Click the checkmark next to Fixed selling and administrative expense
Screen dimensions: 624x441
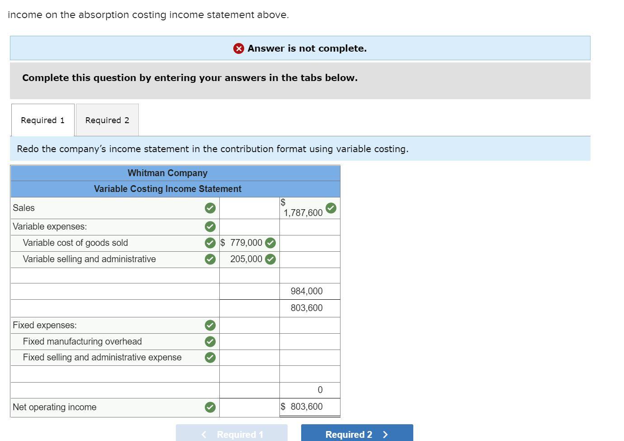tap(209, 357)
